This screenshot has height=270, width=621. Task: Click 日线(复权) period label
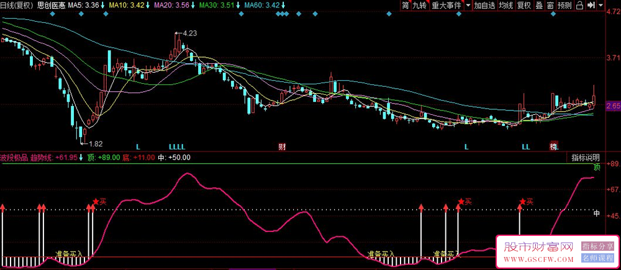(x=17, y=5)
